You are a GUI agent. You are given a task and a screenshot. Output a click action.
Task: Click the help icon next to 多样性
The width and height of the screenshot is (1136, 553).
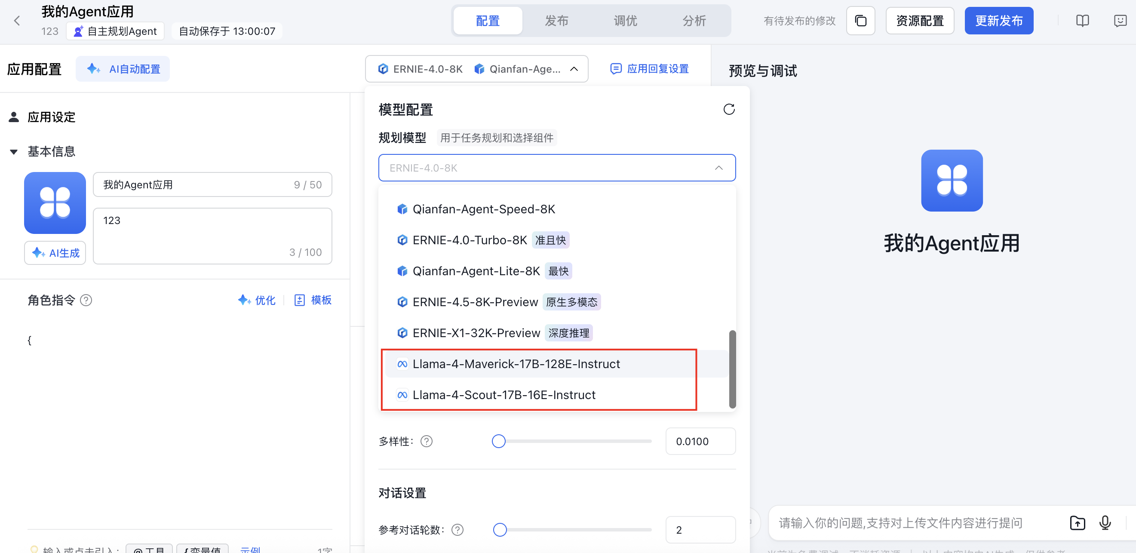point(426,441)
